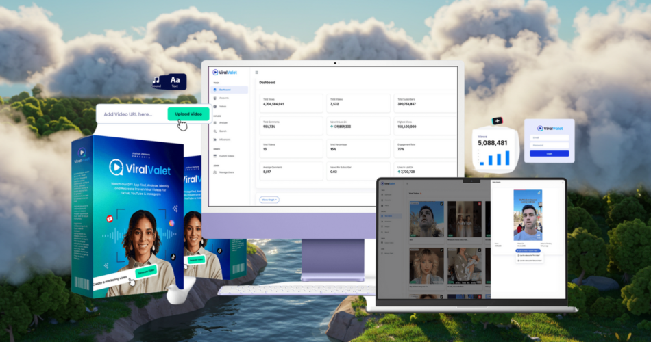The image size is (651, 342).
Task: Click the hamburger menu icon on the monitor dashboard
Action: pyautogui.click(x=256, y=73)
